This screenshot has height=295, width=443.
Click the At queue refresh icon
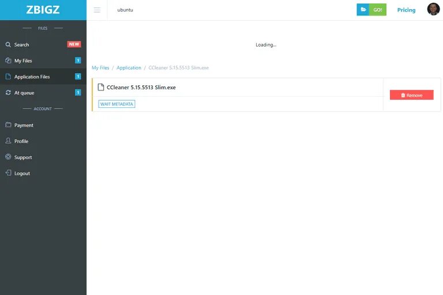[x=8, y=93]
